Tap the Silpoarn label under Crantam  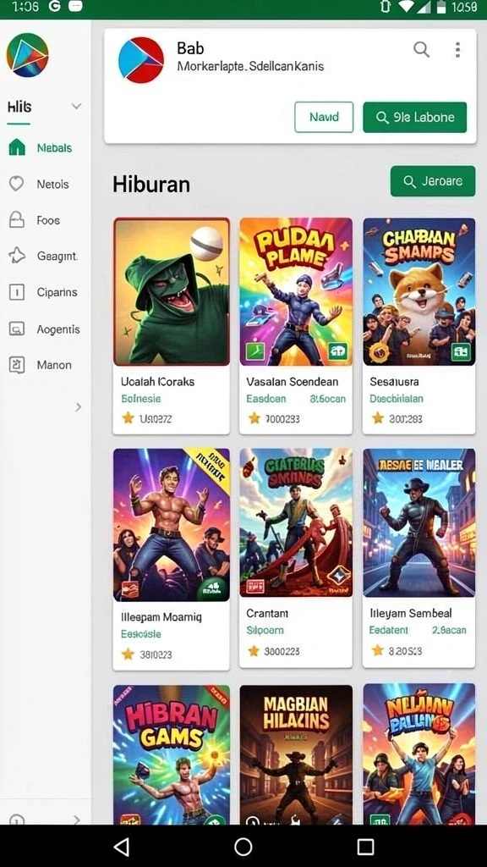[265, 630]
